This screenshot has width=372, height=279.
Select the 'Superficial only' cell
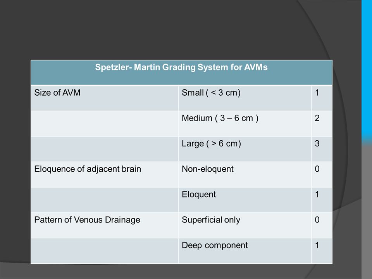(x=245, y=226)
